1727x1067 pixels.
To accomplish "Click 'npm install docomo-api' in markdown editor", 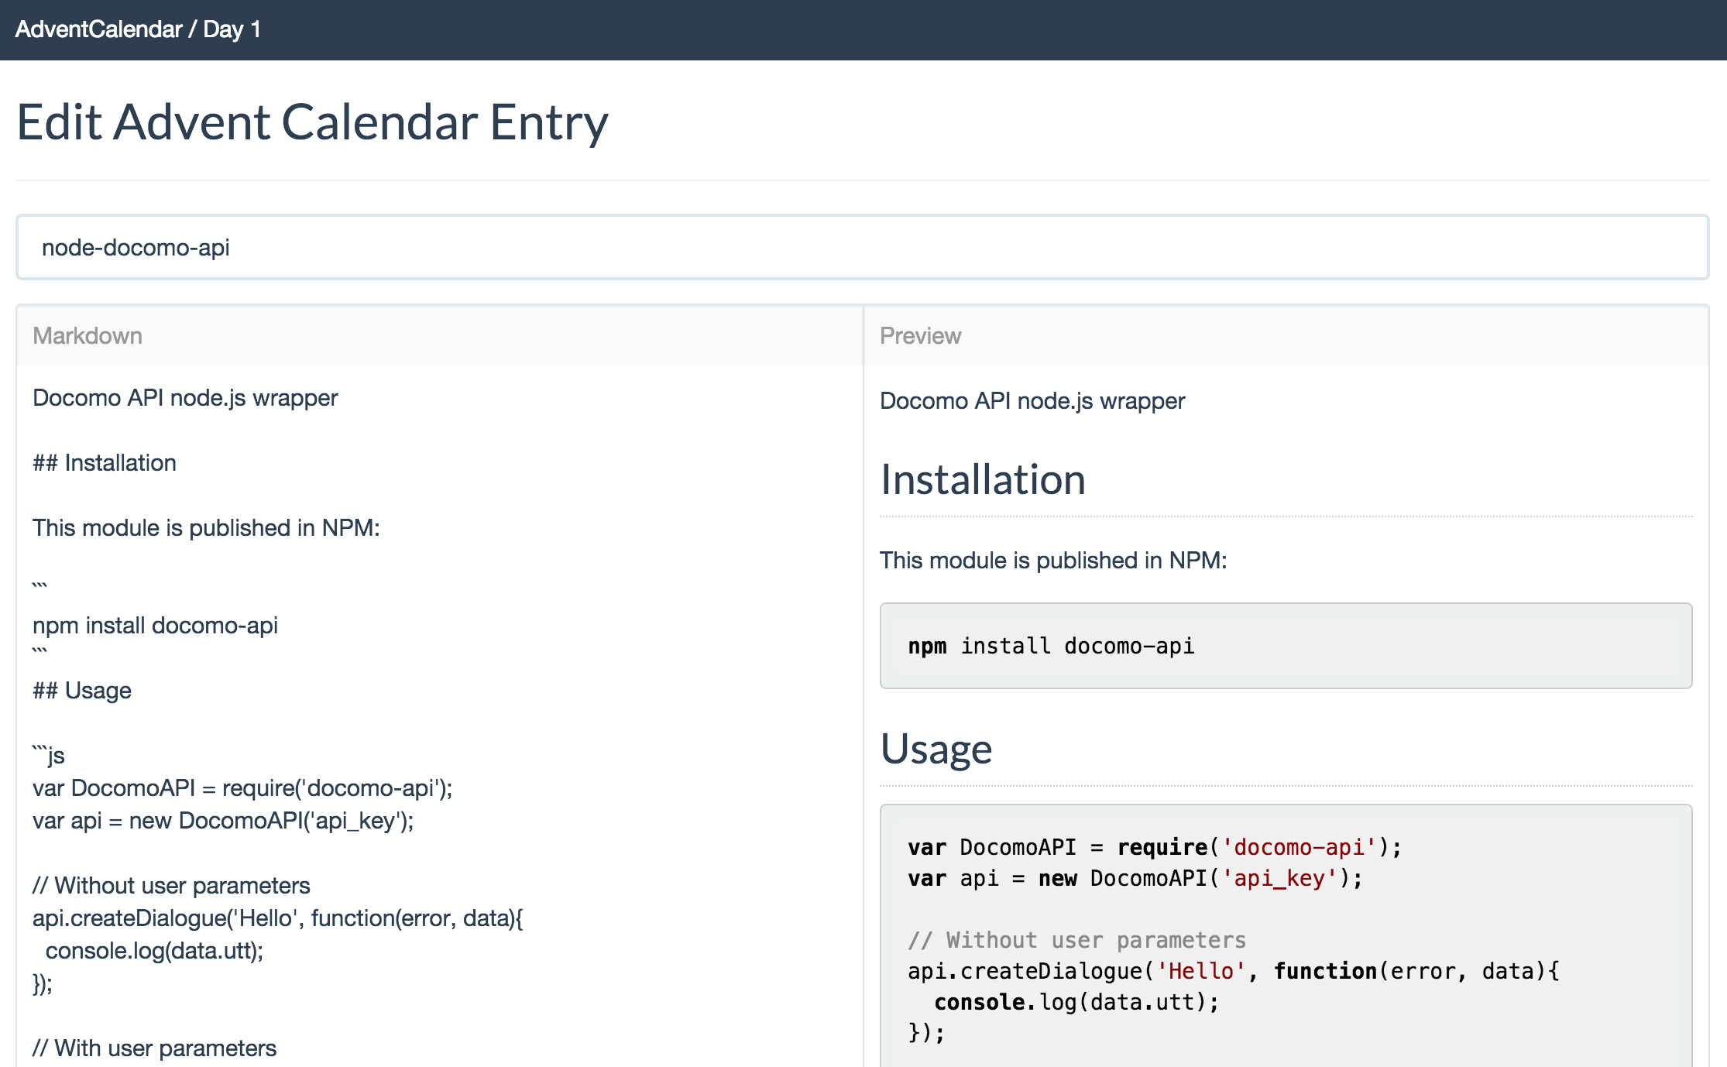I will [x=155, y=626].
